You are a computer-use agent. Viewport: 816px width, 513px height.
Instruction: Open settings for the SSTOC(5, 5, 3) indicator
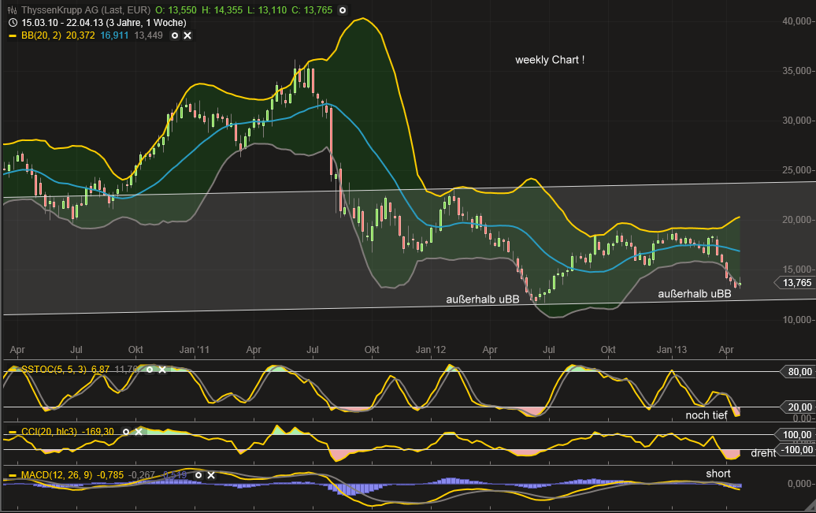pos(150,370)
